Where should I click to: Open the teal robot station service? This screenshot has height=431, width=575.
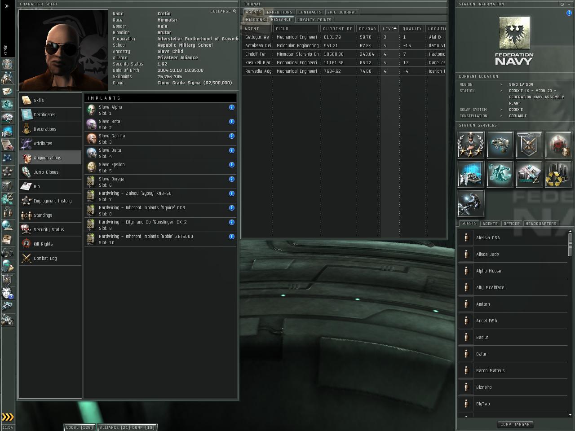click(500, 174)
